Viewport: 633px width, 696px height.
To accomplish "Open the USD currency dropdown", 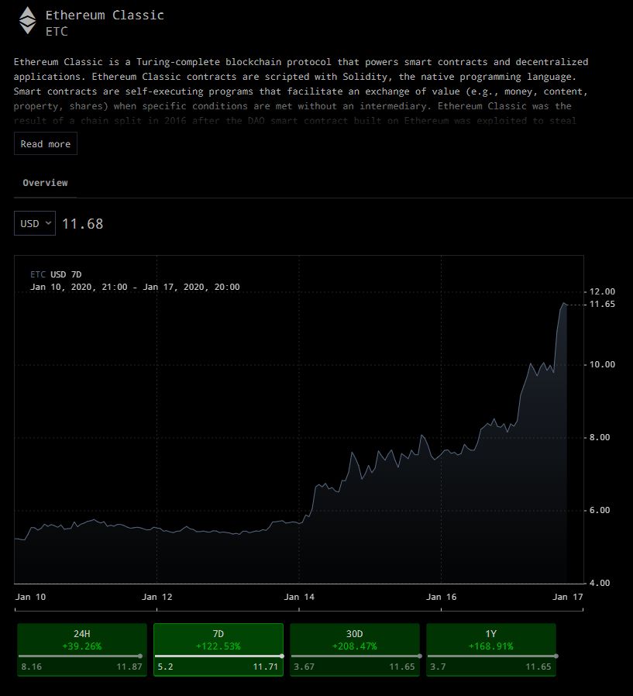I will pos(35,223).
